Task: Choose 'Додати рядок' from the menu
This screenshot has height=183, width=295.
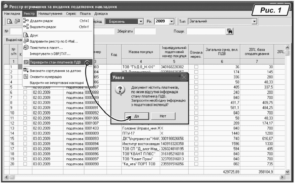Action: click(x=41, y=21)
